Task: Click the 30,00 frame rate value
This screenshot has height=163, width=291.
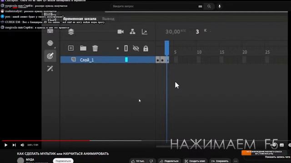Action: (173, 32)
